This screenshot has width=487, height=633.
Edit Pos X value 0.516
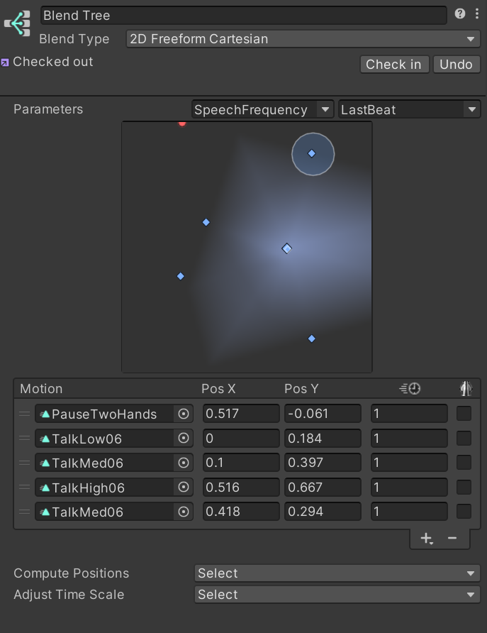(241, 488)
